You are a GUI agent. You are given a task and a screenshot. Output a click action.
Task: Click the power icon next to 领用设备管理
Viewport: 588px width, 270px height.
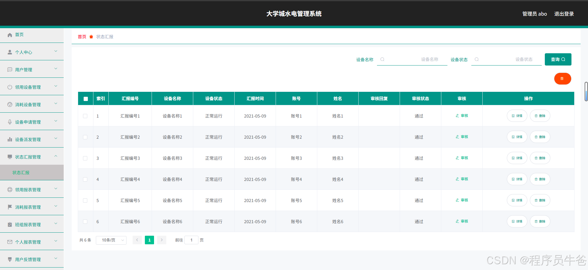[10, 87]
